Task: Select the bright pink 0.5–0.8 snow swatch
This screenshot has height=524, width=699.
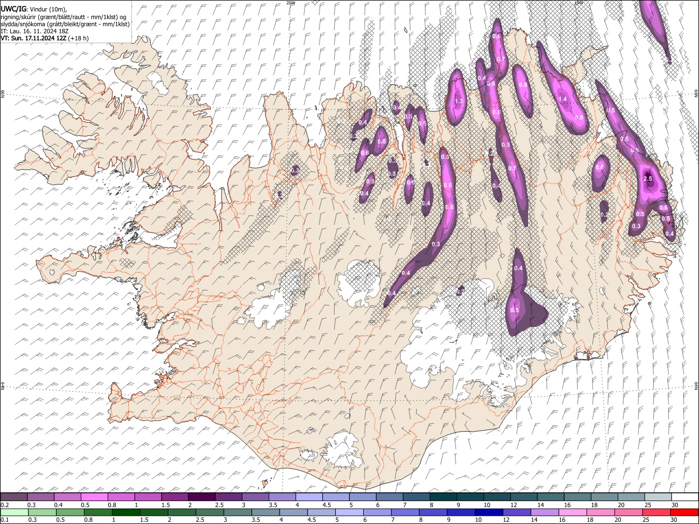Action: click(94, 497)
